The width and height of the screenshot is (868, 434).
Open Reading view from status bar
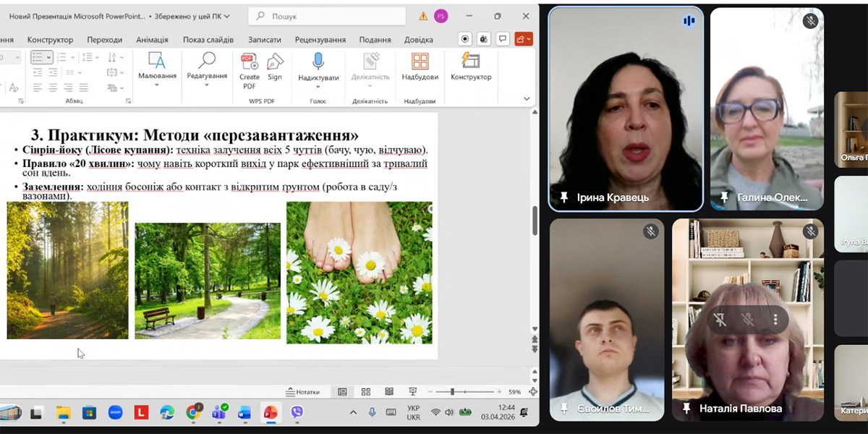click(x=389, y=392)
